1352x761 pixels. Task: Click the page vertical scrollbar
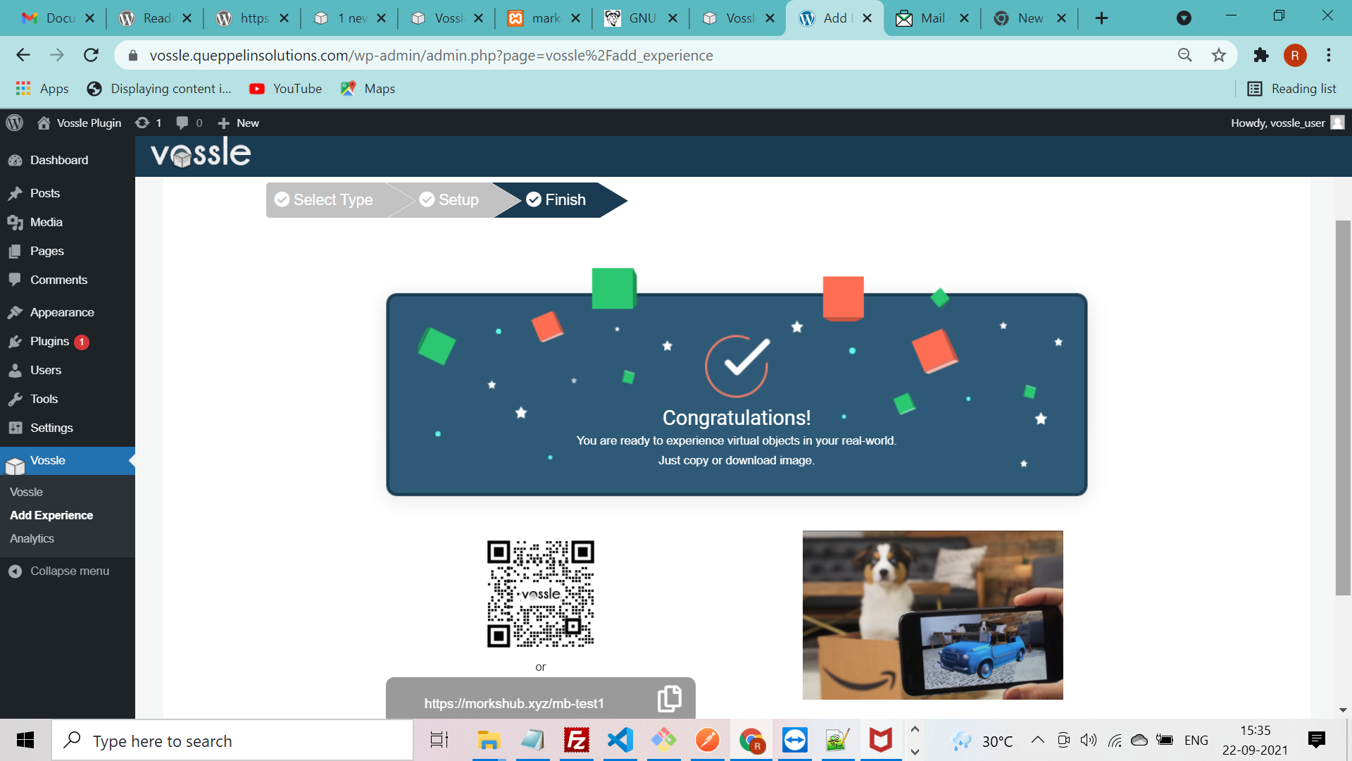[x=1343, y=408]
